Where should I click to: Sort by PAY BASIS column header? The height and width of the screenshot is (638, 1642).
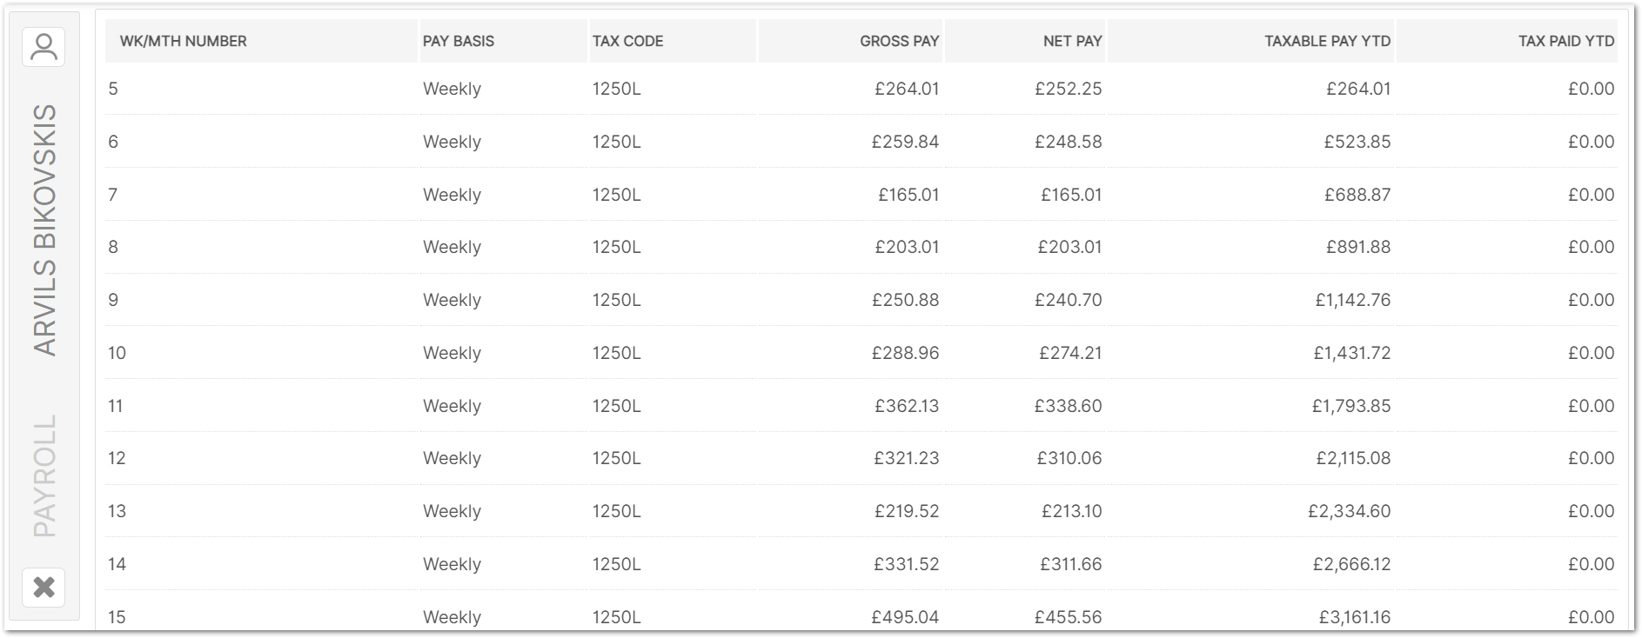tap(459, 41)
